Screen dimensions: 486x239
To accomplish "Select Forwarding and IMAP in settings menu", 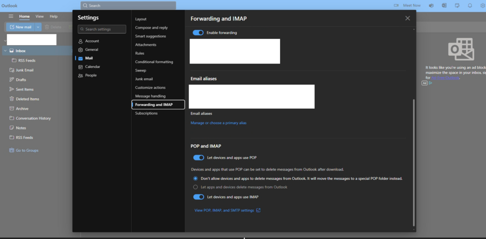I will (x=158, y=105).
